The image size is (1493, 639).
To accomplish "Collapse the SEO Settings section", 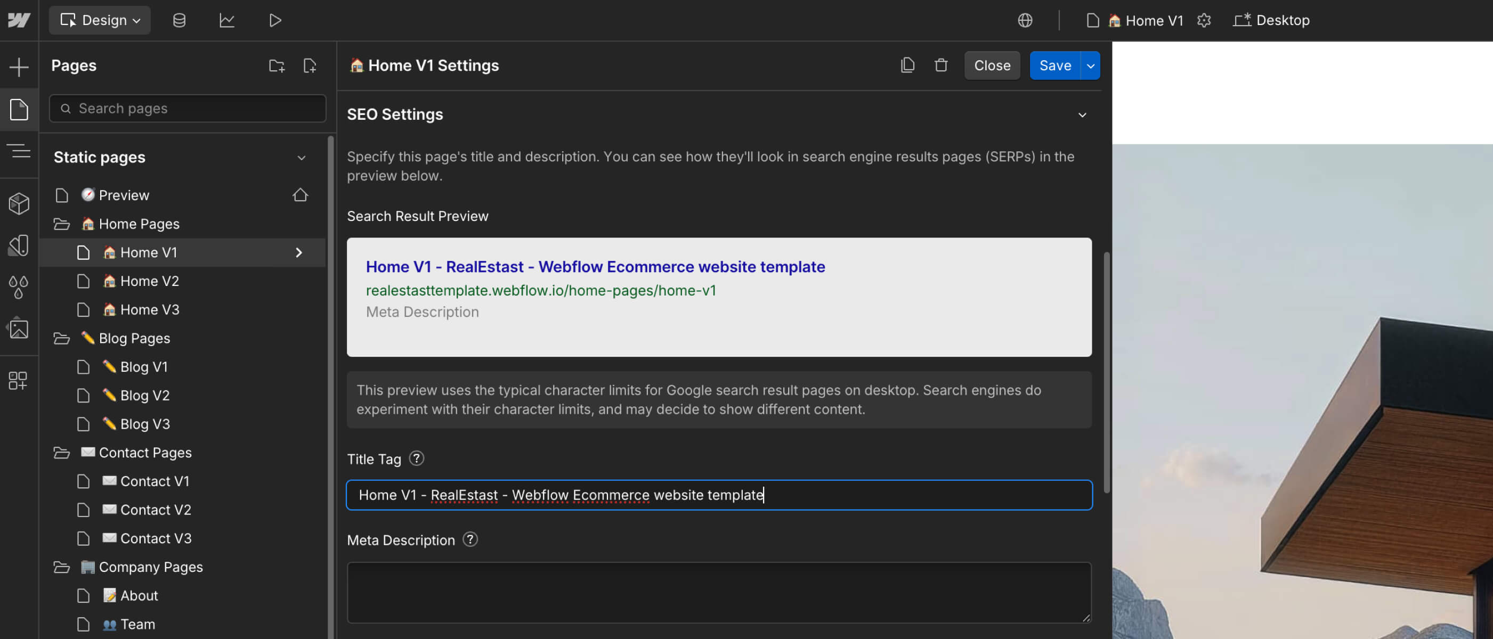I will (x=1082, y=114).
